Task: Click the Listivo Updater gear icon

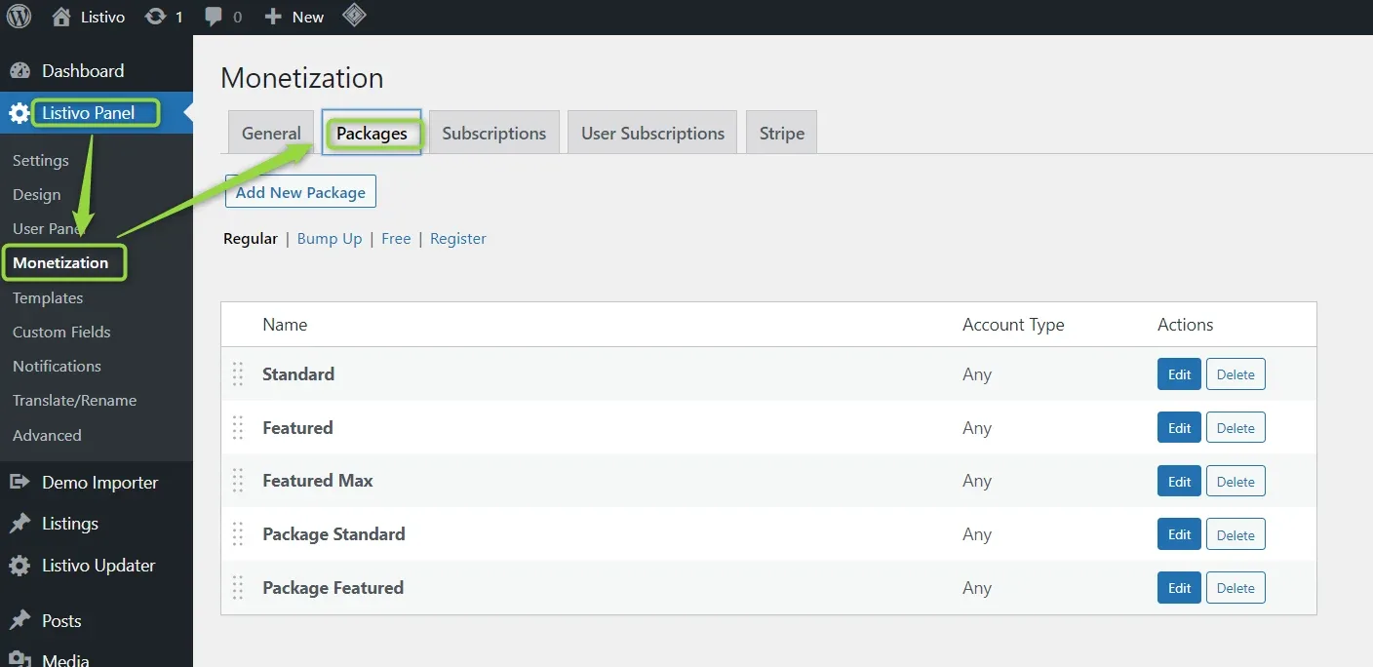Action: 20,566
